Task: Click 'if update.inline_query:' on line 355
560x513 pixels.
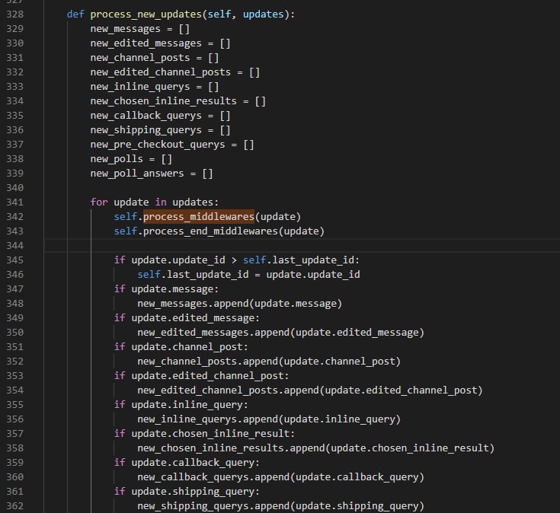Action: click(x=181, y=405)
